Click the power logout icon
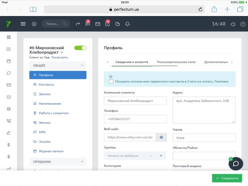This screenshot has height=186, width=248. 233,24
